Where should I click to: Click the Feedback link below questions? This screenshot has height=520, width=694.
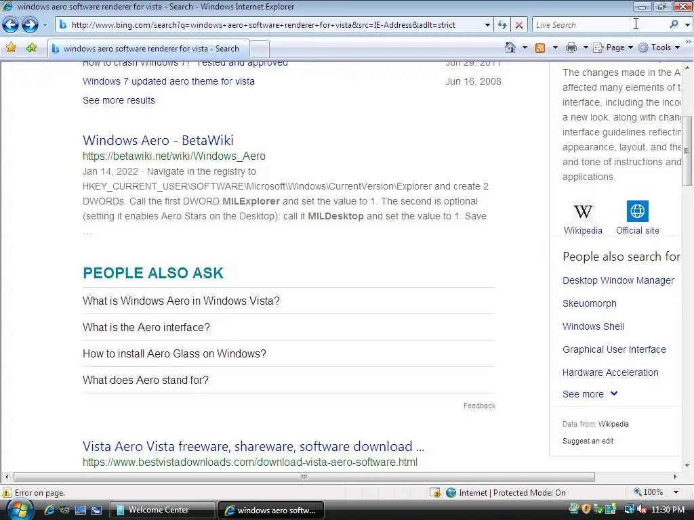[x=479, y=406]
